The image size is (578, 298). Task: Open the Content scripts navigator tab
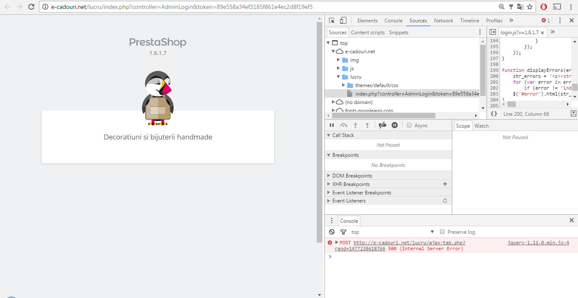pyautogui.click(x=368, y=32)
